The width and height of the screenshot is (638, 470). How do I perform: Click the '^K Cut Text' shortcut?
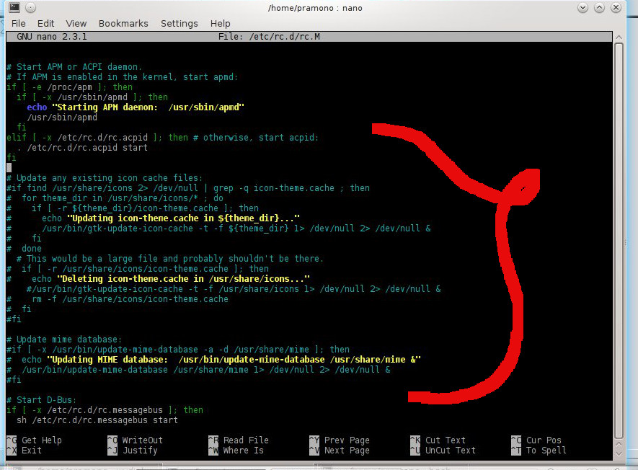(438, 440)
